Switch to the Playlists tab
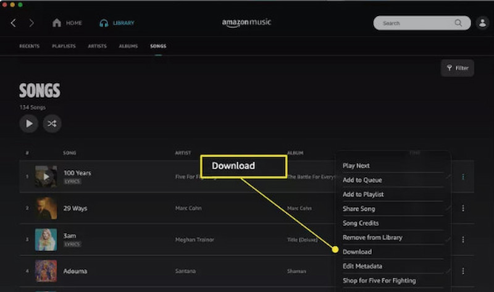494x292 pixels. click(x=64, y=46)
